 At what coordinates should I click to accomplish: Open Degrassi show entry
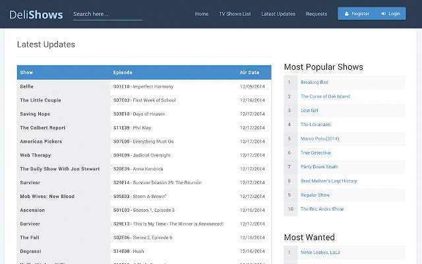(30, 251)
